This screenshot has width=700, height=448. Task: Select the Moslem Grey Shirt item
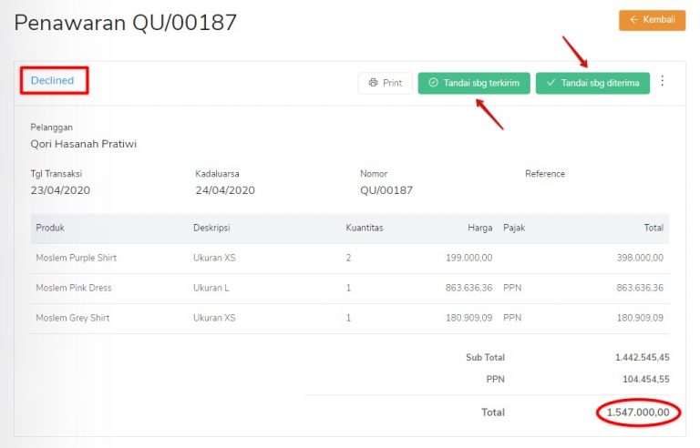point(73,318)
